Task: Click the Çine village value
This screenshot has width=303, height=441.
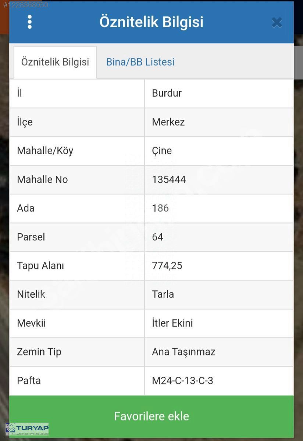Action: pyautogui.click(x=162, y=151)
